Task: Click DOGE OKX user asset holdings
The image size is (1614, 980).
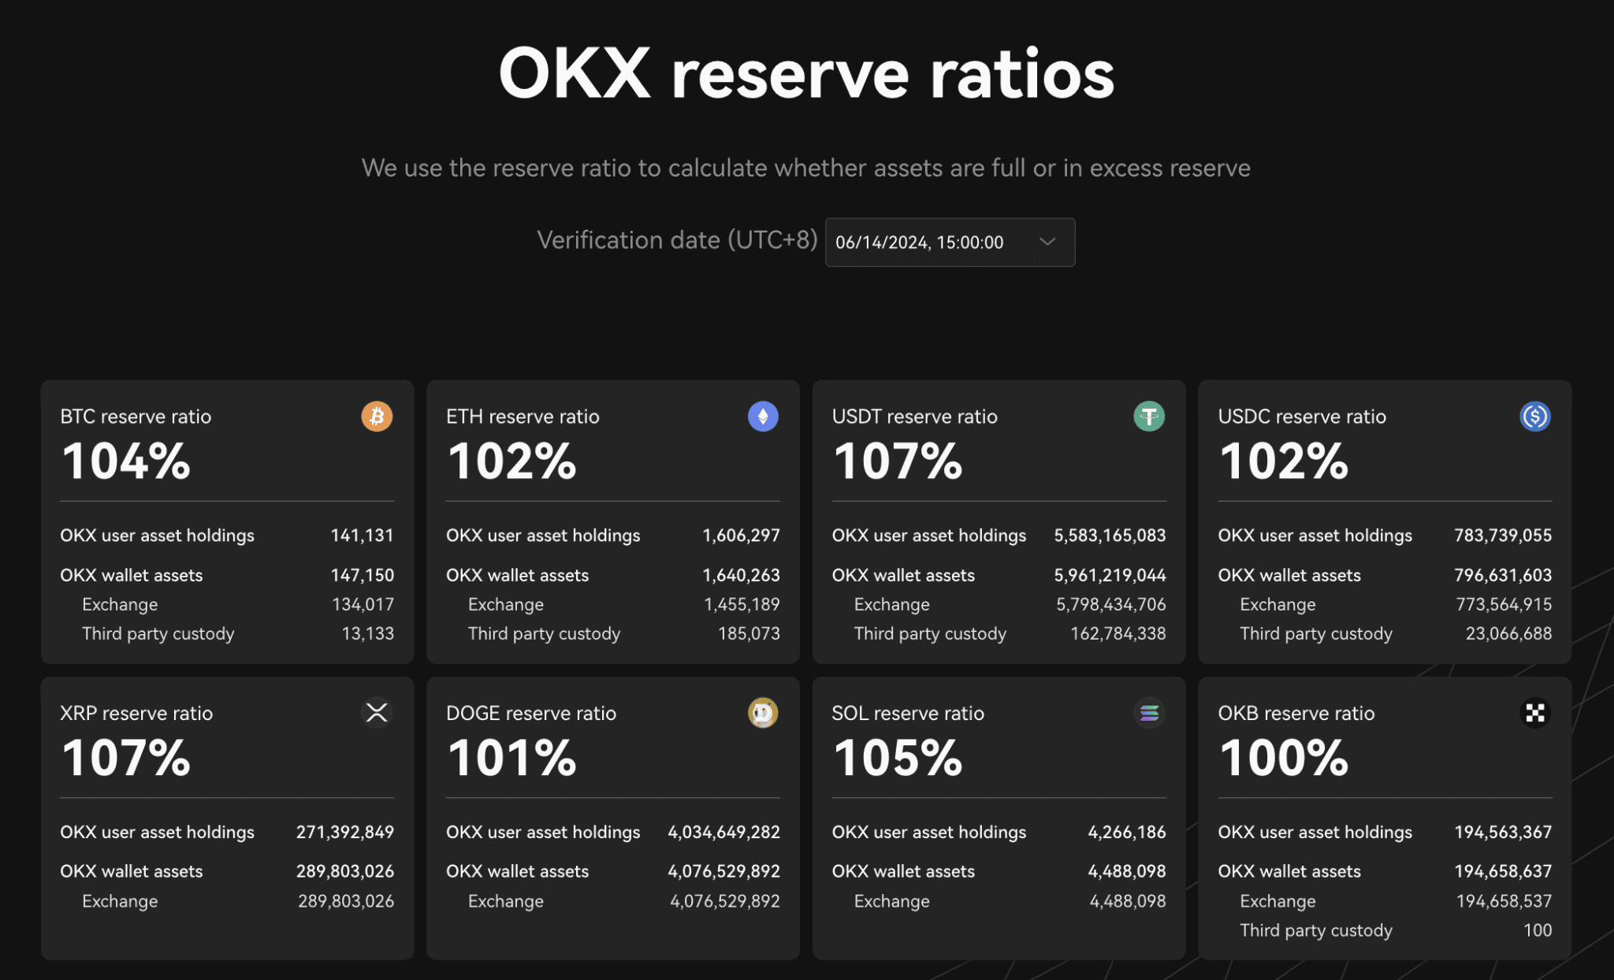Action: tap(543, 832)
